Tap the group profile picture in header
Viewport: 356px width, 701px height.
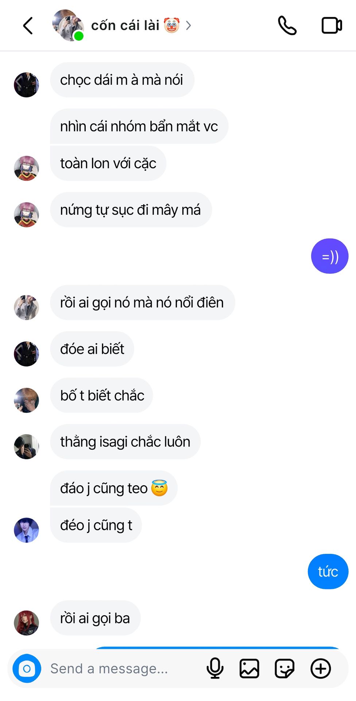(68, 25)
